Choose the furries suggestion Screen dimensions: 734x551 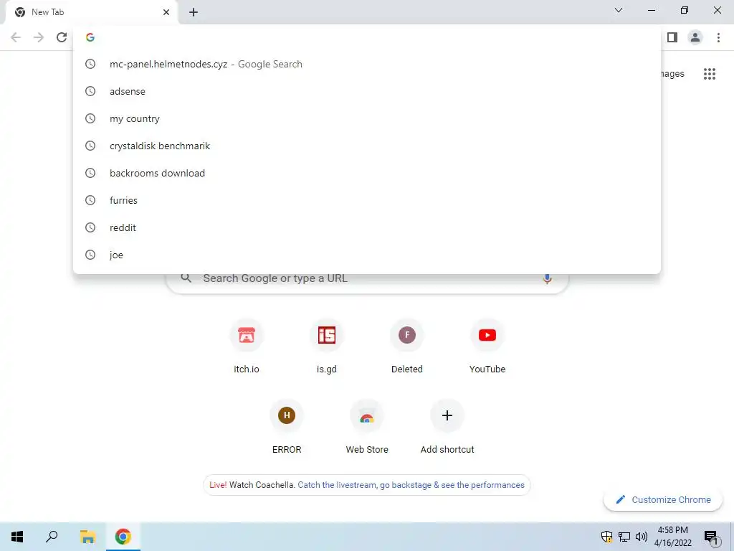click(x=367, y=200)
